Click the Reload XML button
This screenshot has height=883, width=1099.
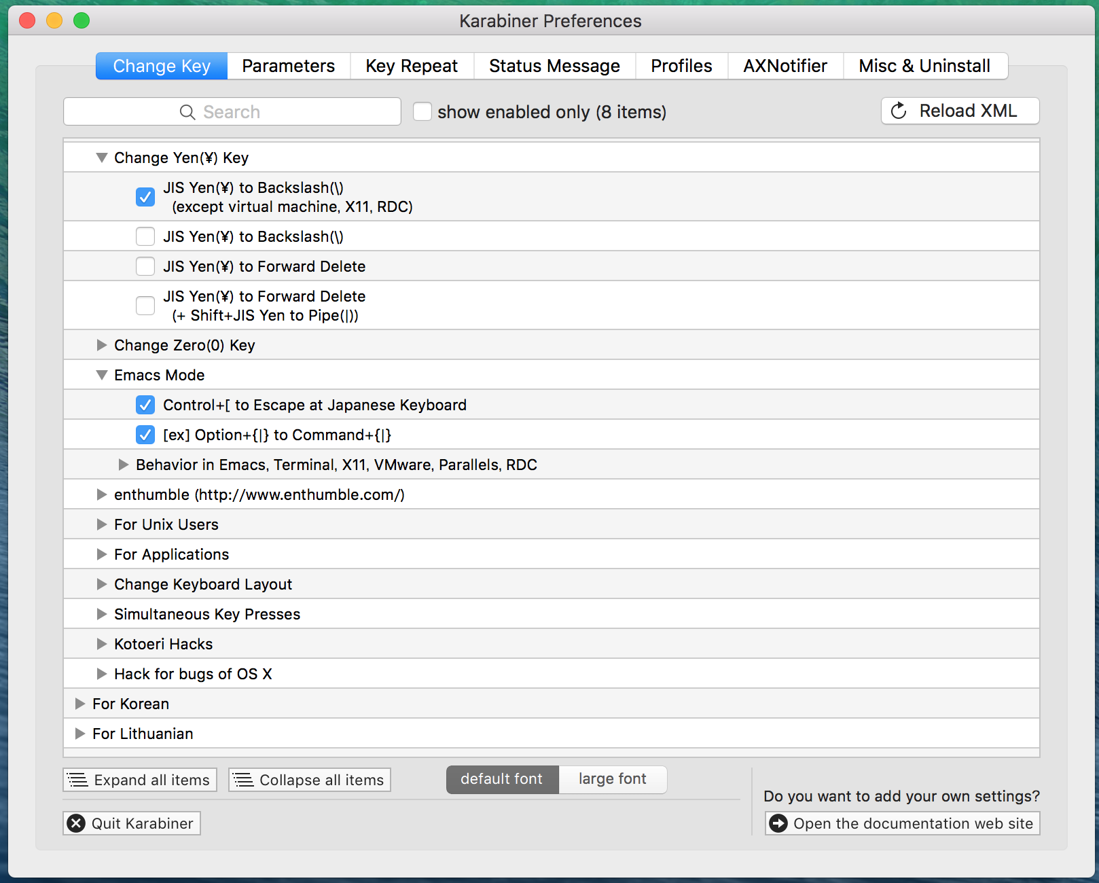960,111
